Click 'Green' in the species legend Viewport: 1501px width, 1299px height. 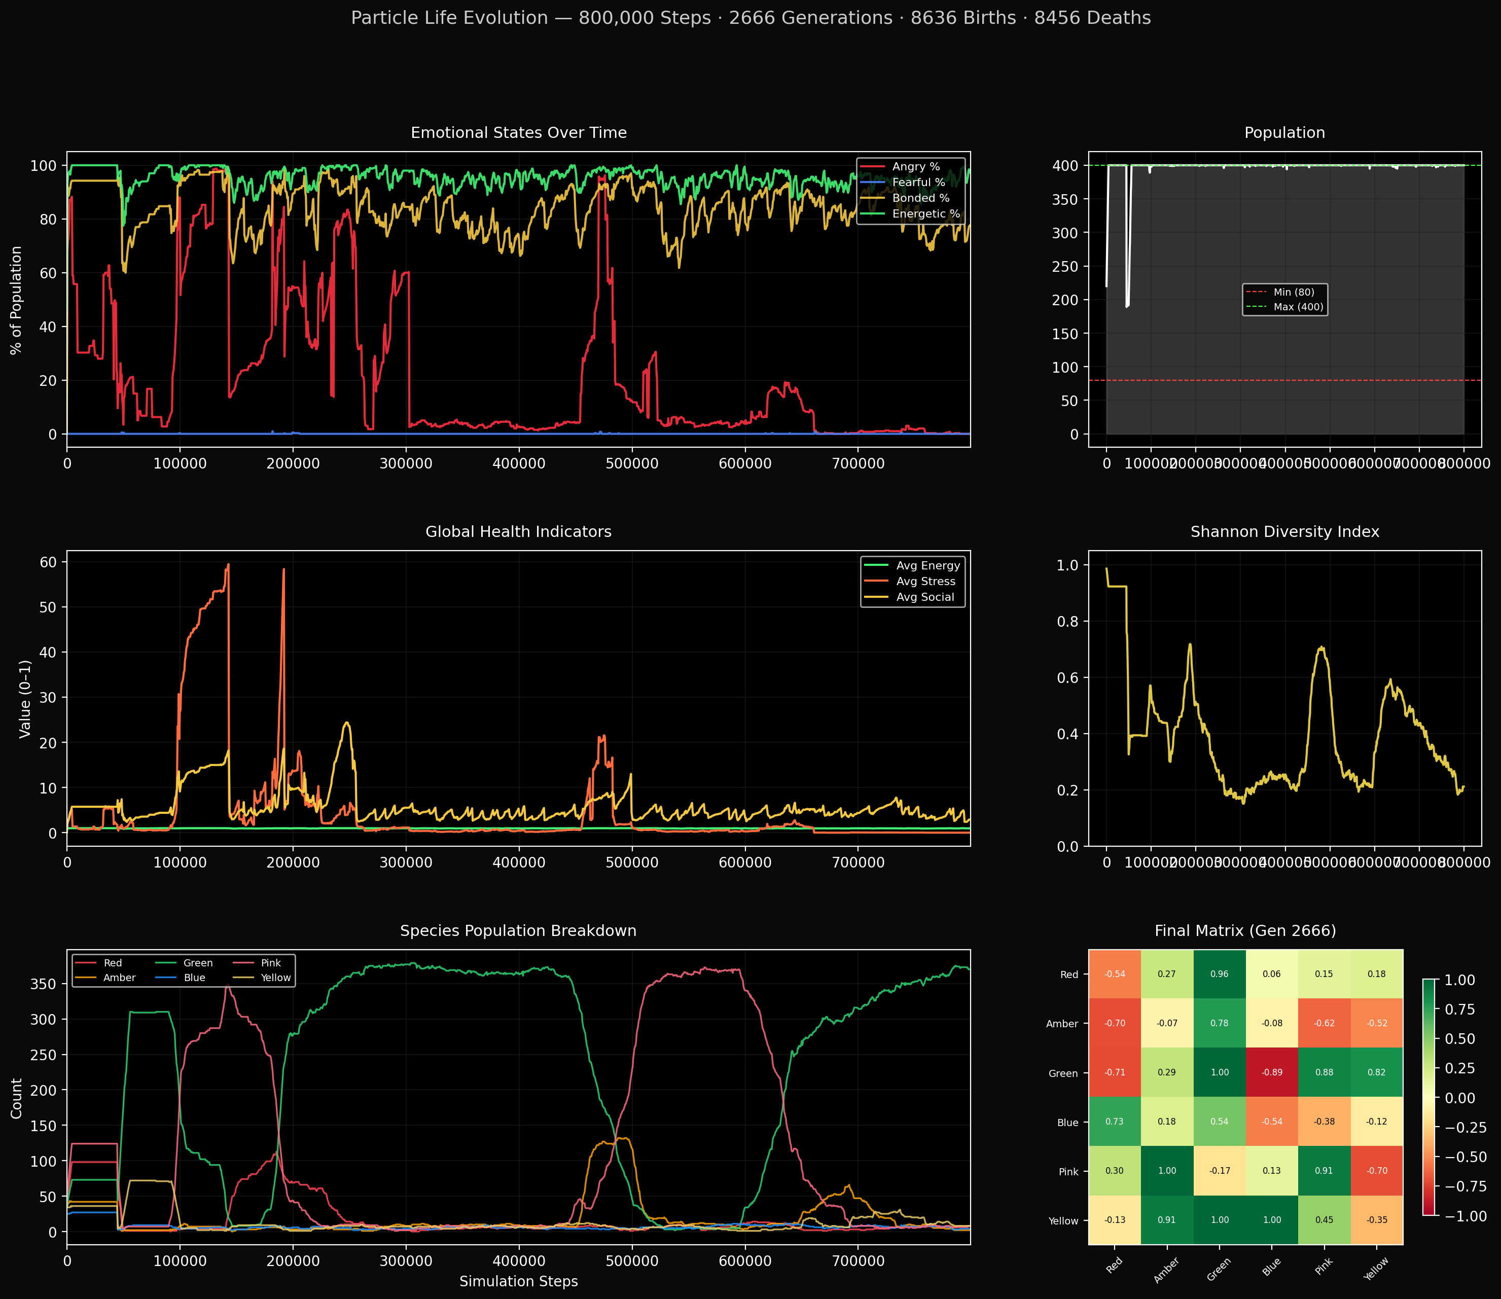point(184,963)
